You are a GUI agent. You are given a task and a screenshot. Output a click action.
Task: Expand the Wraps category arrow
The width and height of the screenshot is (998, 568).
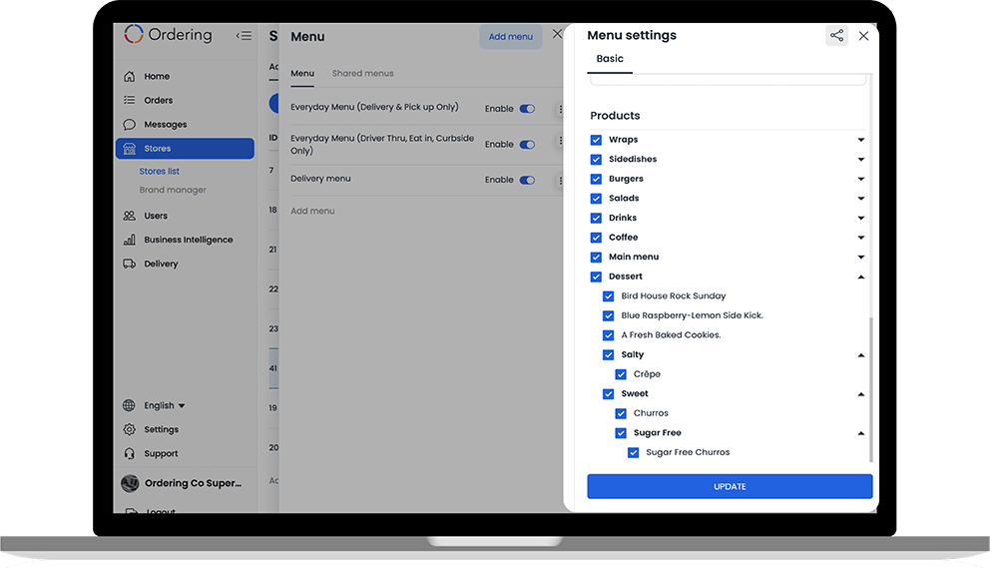click(x=860, y=140)
